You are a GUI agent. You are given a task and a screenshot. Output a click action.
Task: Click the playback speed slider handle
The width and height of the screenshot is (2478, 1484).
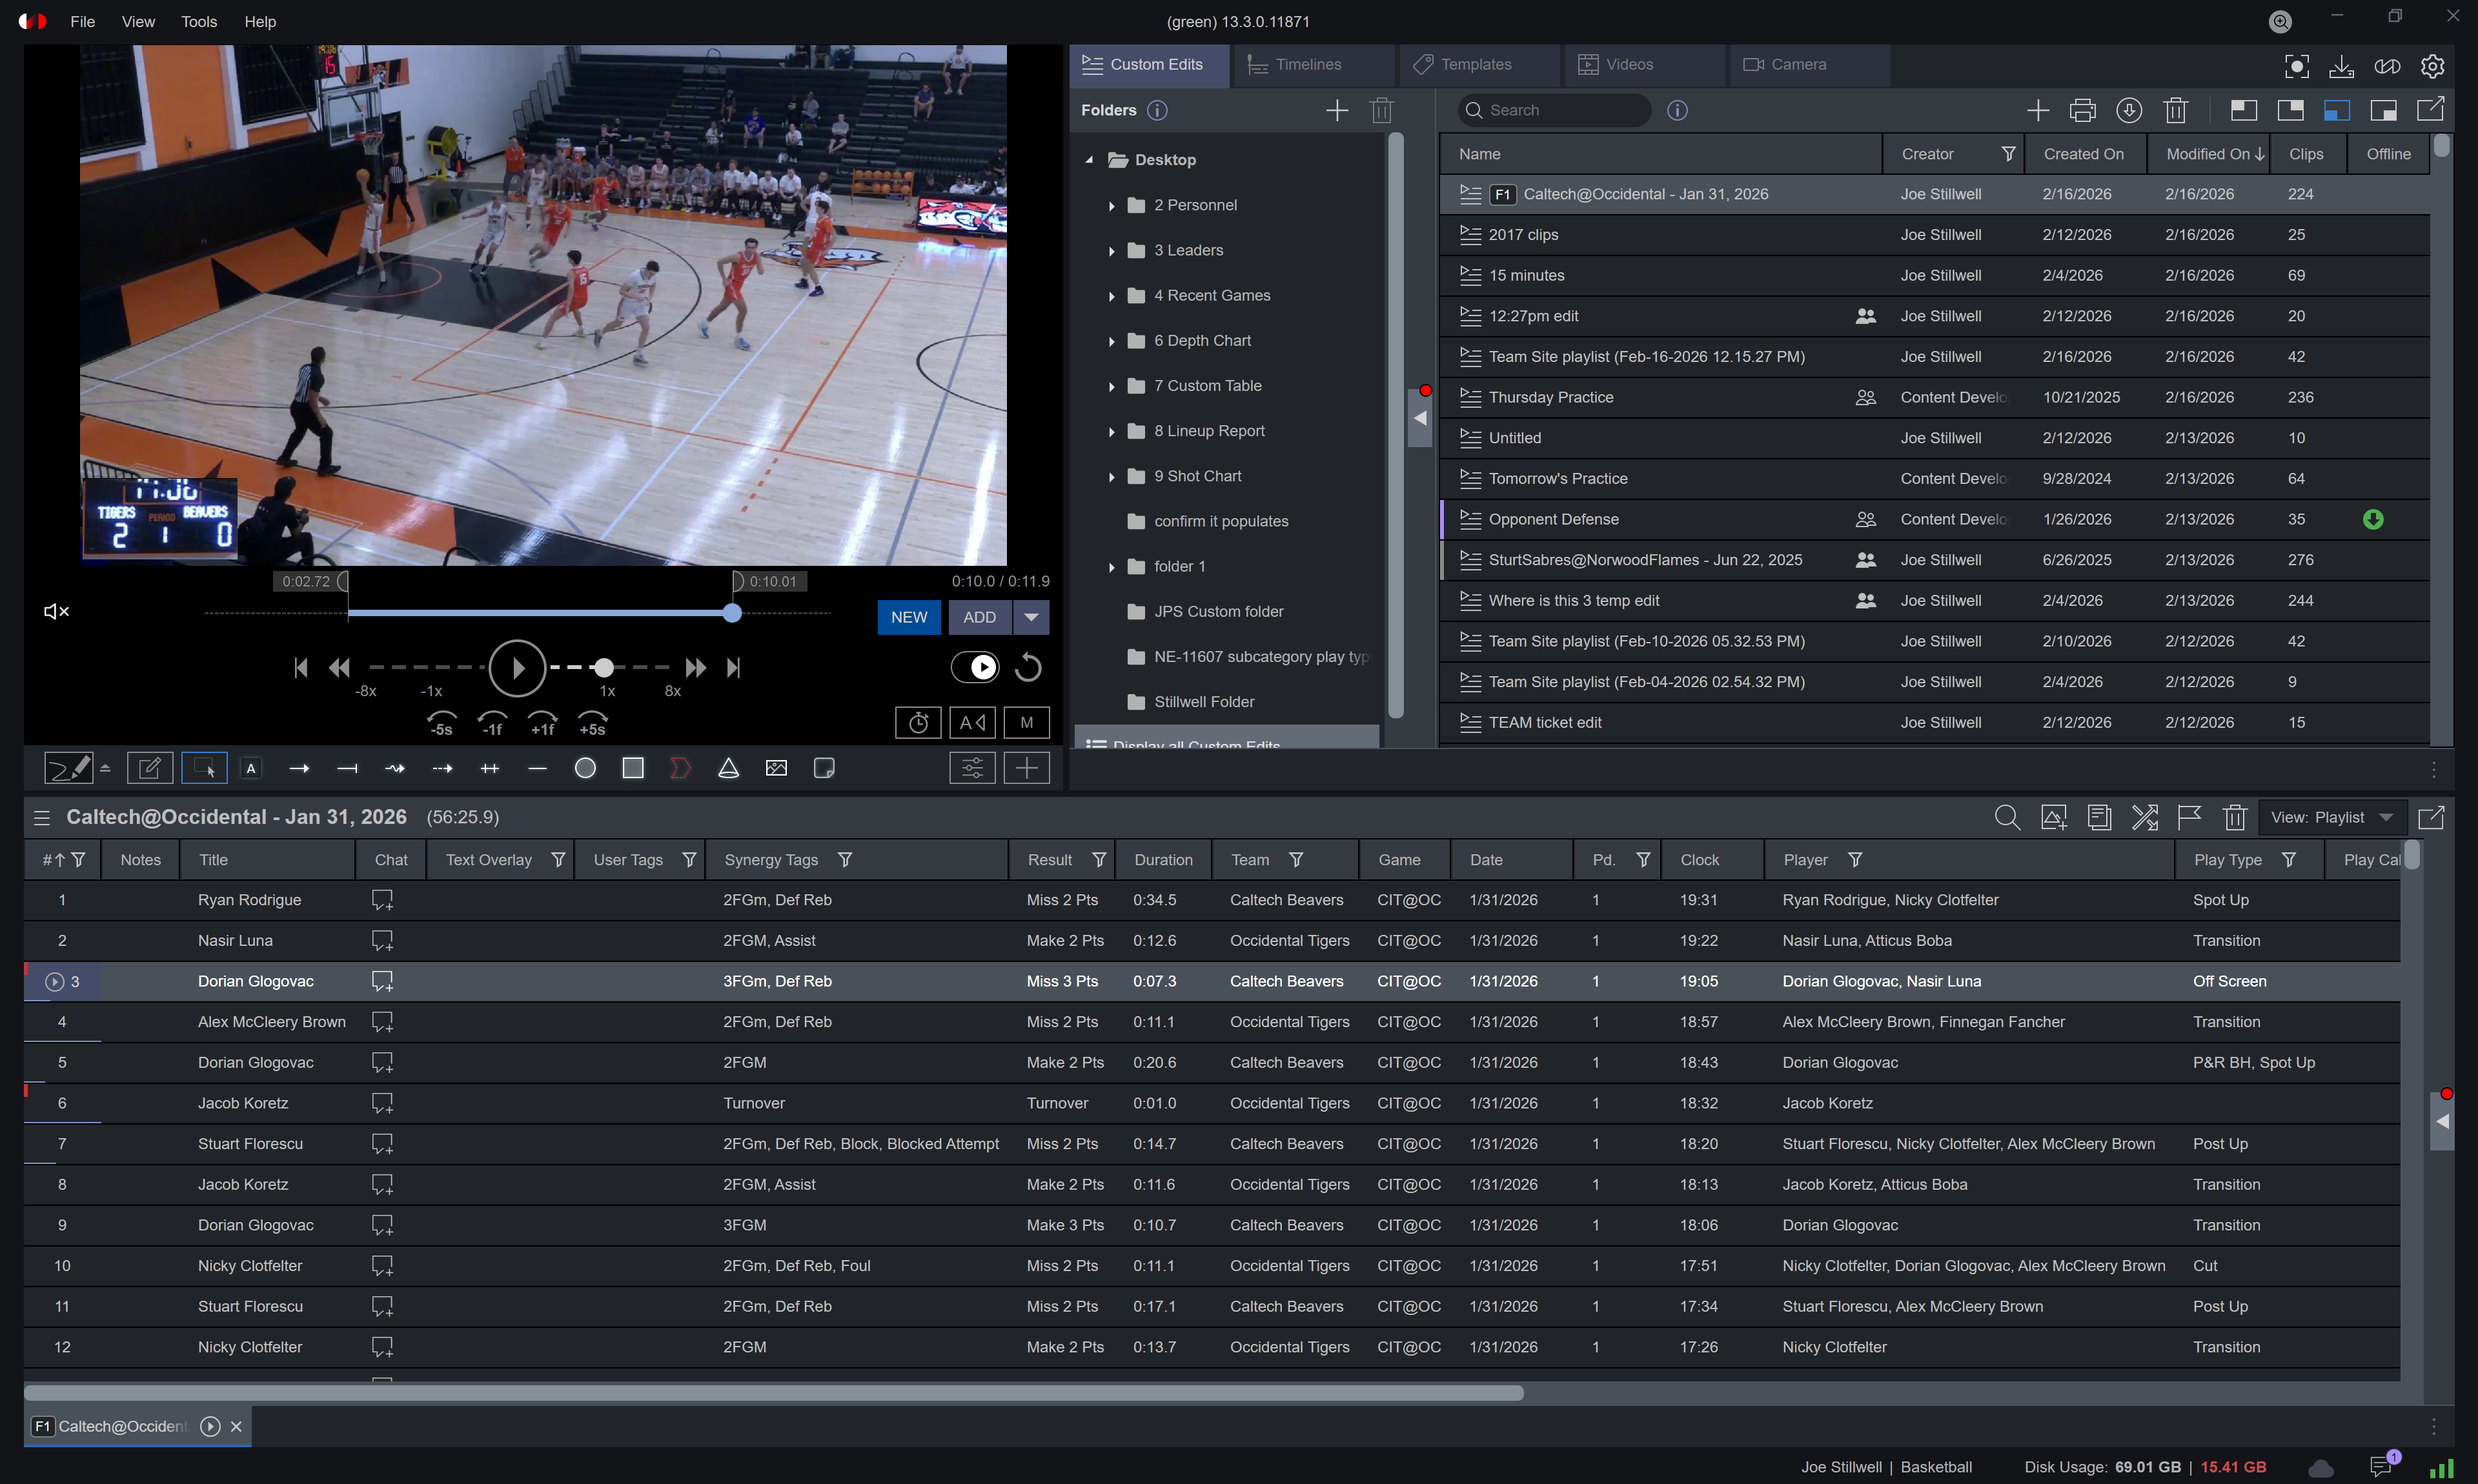[604, 667]
